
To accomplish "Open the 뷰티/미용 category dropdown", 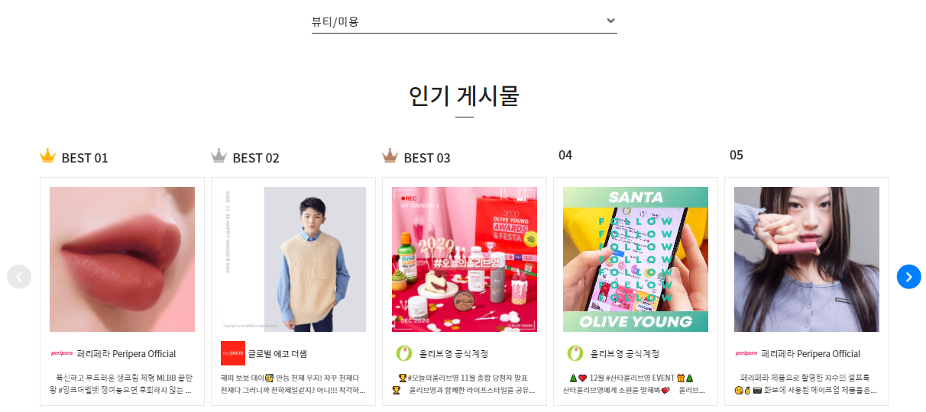I will [x=465, y=21].
